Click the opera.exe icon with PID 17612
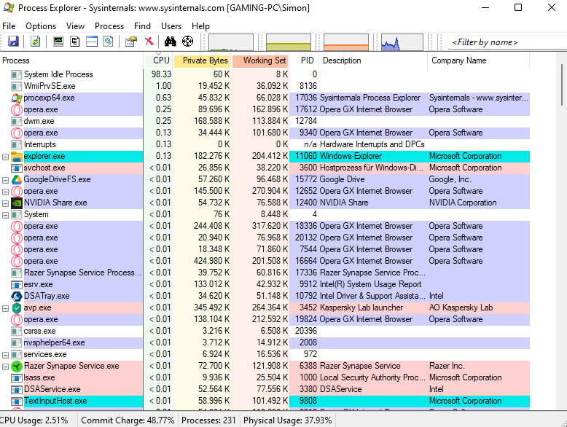 tap(17, 109)
